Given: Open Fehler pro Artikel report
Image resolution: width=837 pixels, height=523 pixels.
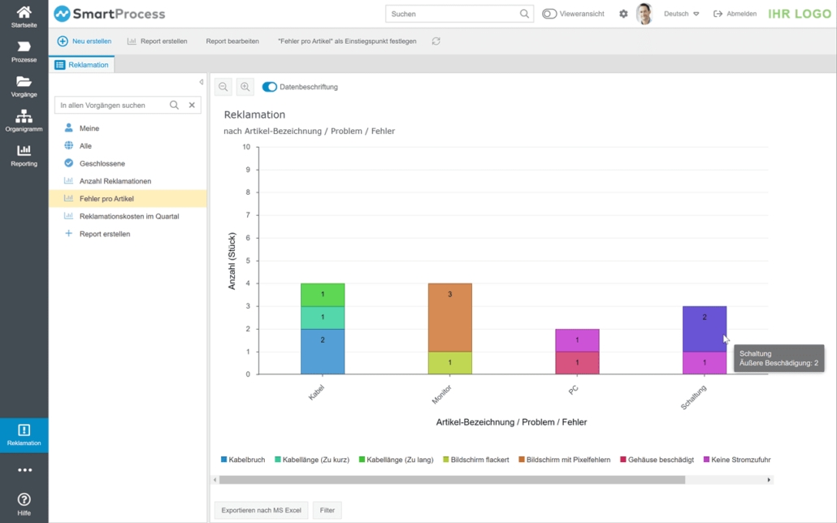Looking at the screenshot, I should click(x=128, y=198).
